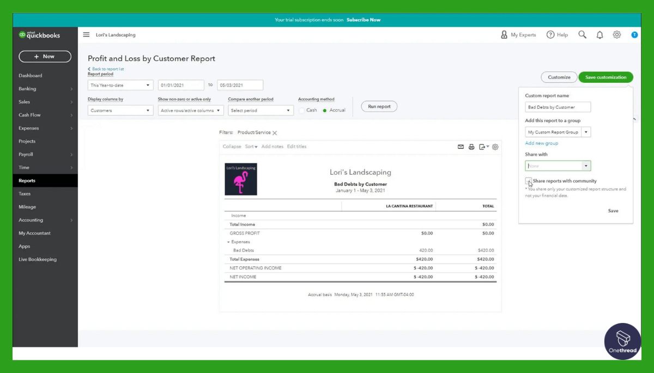The image size is (654, 373).
Task: Enable Share reports with community
Action: point(528,181)
